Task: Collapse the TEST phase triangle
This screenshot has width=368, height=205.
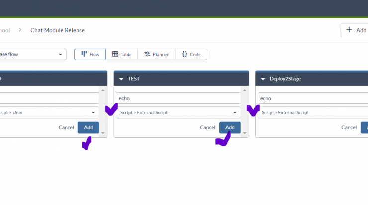Action: click(121, 79)
